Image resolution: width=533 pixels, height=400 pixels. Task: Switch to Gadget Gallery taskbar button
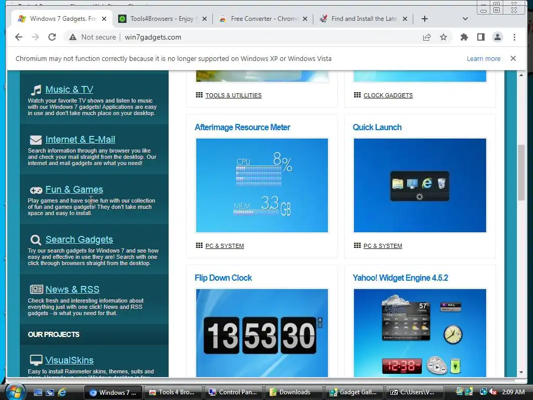(354, 392)
